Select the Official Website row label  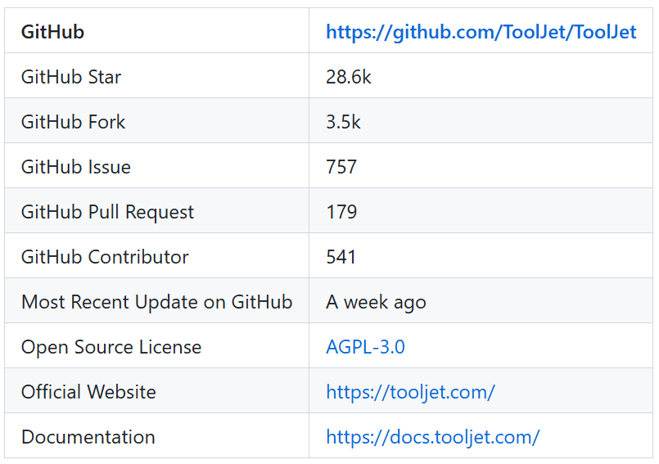click(88, 392)
